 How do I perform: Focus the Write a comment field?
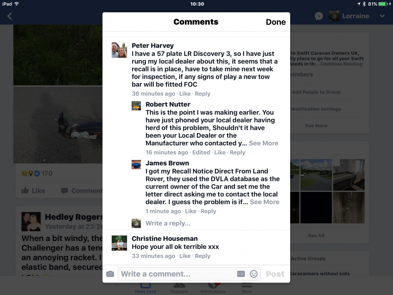(189, 274)
